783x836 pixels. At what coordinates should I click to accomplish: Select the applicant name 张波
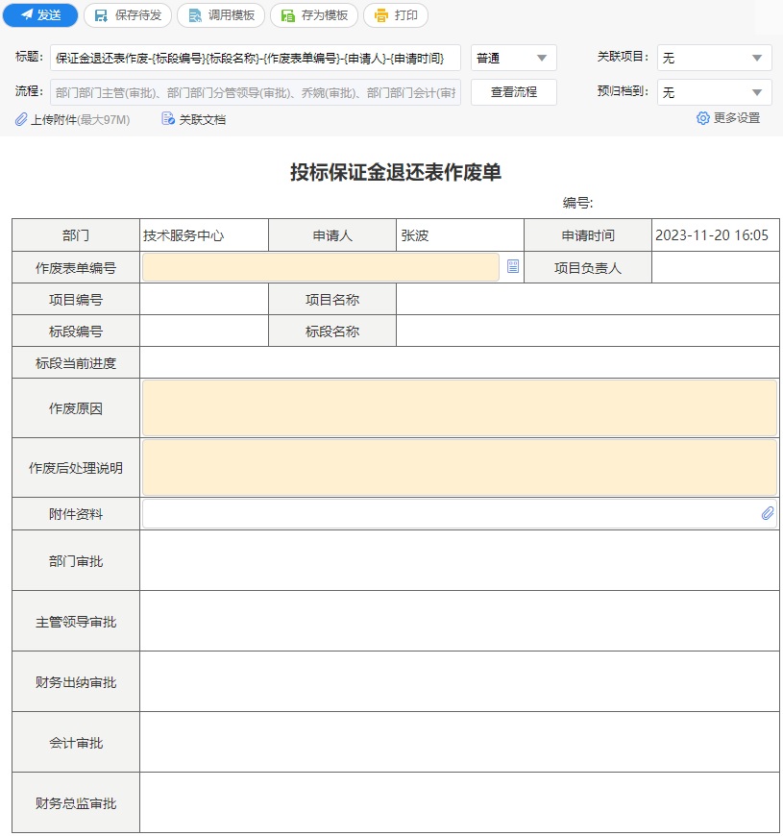click(415, 235)
